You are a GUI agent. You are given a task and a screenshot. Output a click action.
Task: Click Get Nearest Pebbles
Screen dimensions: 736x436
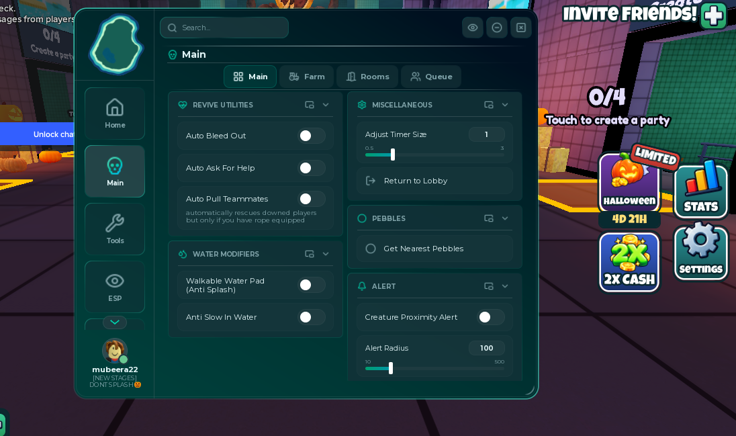pos(434,249)
